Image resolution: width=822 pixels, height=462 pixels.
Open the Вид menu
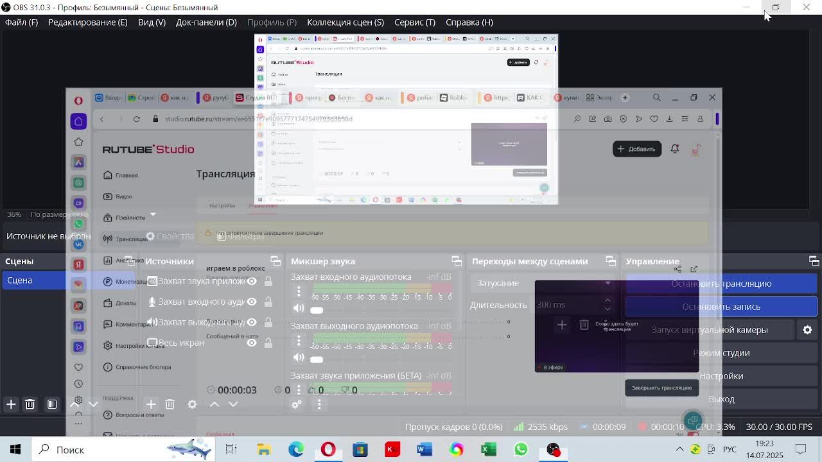pos(152,22)
